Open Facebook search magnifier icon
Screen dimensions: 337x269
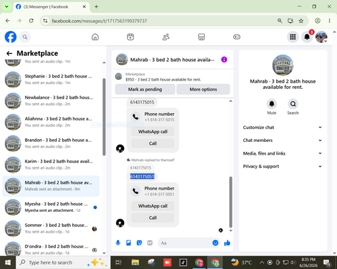25,37
